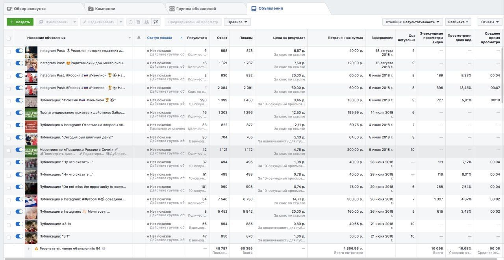Open the arrow dropdown next to Дублировать
The height and width of the screenshot is (260, 504).
pyautogui.click(x=75, y=22)
